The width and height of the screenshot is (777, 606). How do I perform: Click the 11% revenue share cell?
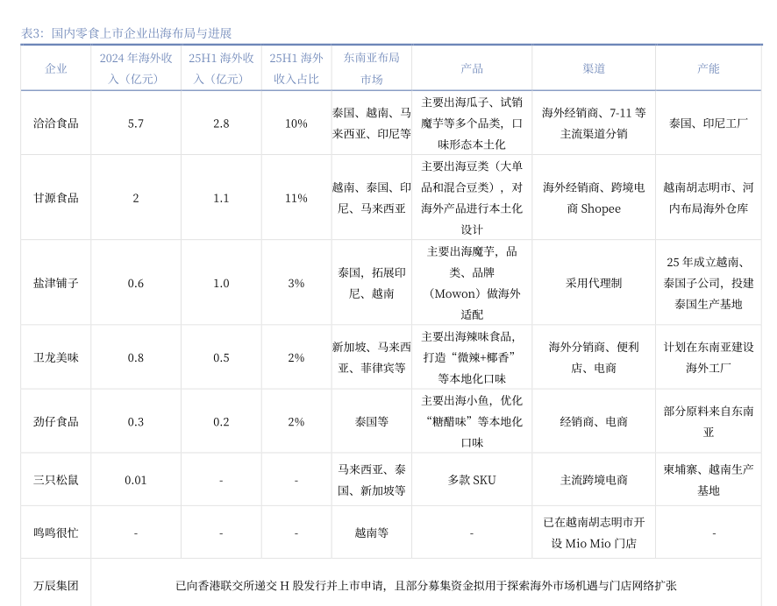pos(296,198)
